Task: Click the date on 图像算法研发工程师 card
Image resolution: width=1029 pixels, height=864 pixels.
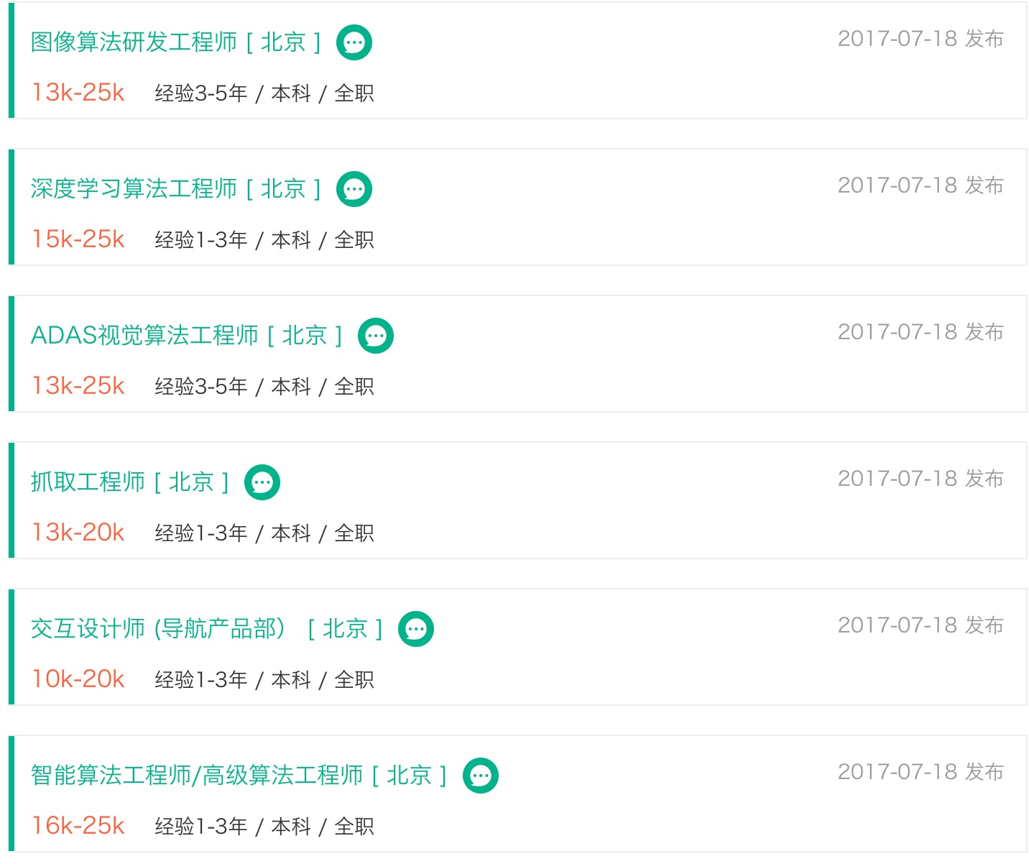Action: (x=920, y=39)
